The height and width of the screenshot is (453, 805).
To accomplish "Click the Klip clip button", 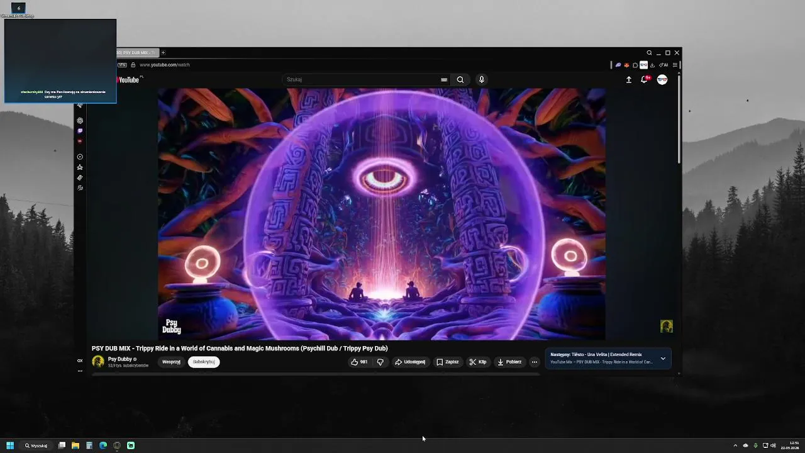I will [x=478, y=362].
